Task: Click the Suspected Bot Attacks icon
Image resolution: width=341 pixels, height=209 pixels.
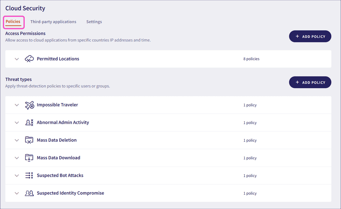Action: 29,176
